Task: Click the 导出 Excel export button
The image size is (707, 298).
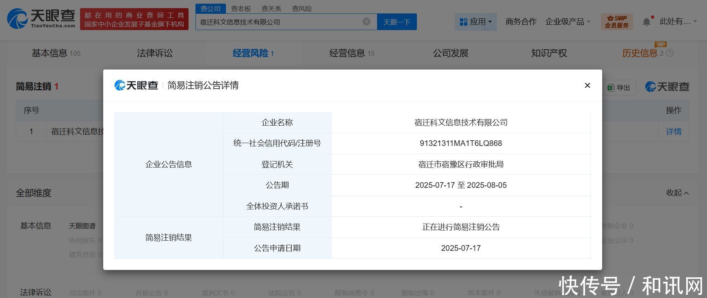Action: 619,87
